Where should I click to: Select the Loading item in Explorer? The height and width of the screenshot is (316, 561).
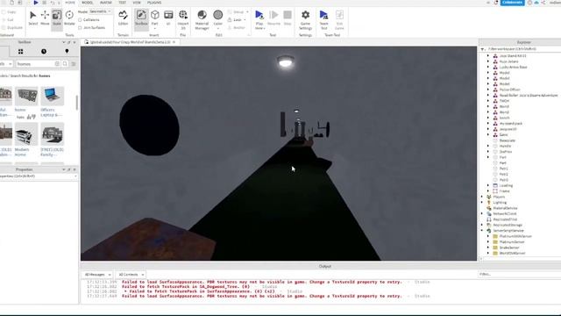coord(506,185)
